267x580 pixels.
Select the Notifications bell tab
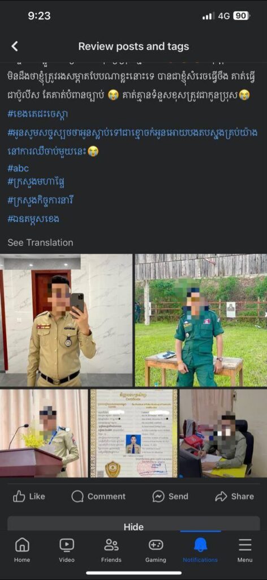tap(200, 545)
